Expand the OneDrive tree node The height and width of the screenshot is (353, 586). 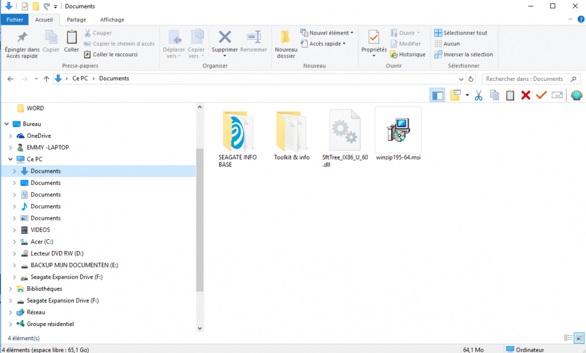11,135
